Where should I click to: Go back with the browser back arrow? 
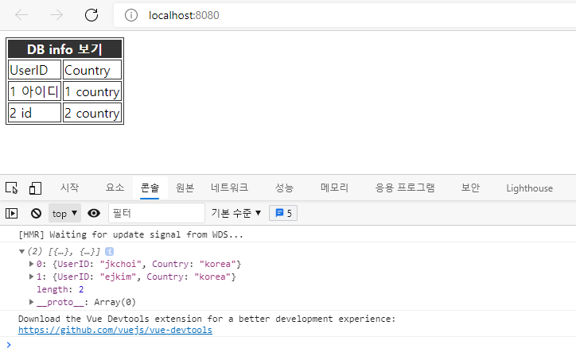(x=21, y=15)
